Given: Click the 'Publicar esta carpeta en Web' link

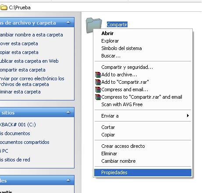Looking at the screenshot, I should (29, 61).
